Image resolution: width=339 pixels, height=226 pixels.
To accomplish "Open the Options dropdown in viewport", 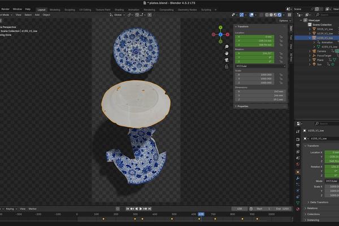I will pyautogui.click(x=285, y=20).
